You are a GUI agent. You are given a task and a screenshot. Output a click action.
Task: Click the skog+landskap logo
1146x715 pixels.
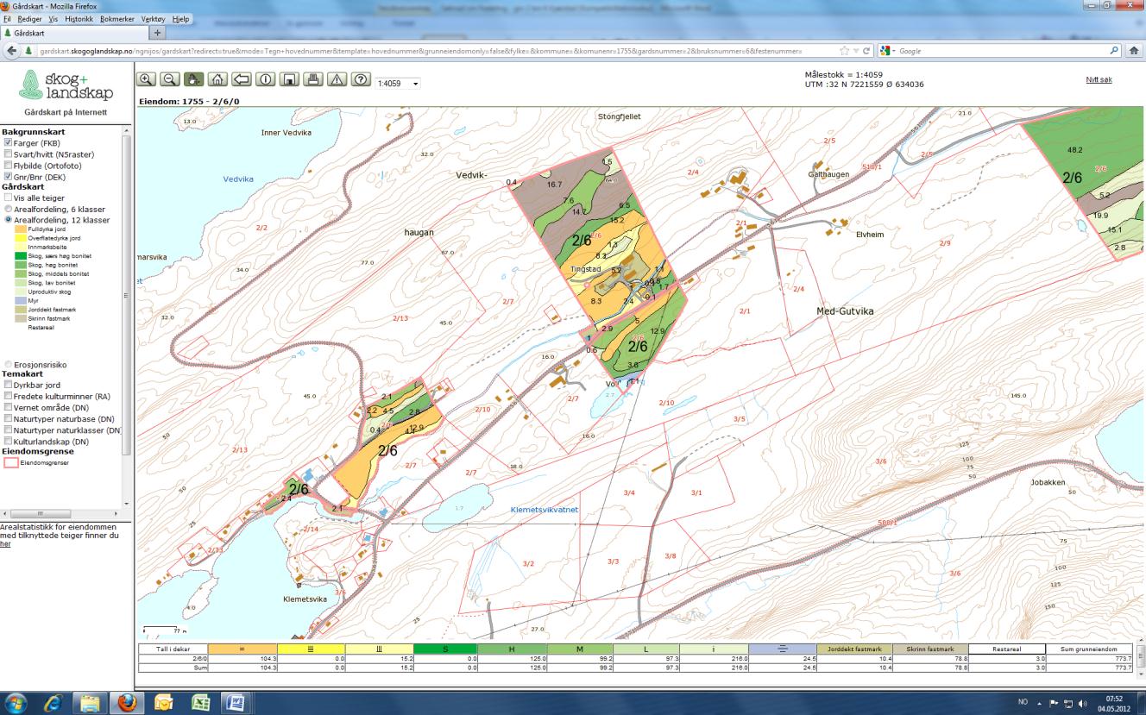[x=66, y=85]
